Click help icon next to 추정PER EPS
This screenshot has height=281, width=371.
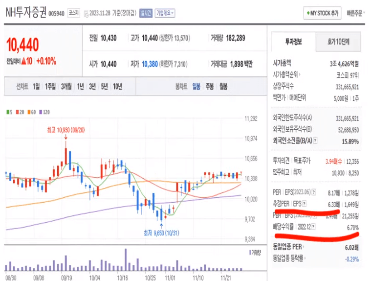point(304,204)
